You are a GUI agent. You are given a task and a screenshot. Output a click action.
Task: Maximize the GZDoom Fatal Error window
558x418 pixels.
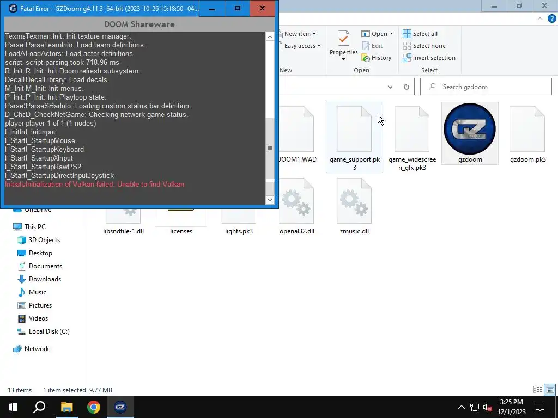(238, 8)
